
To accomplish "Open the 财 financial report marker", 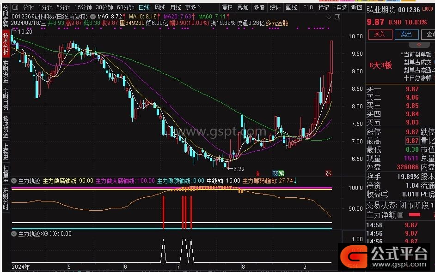I will pos(275,173).
